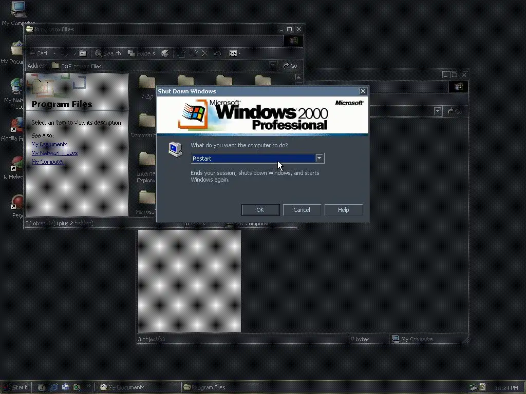Image resolution: width=526 pixels, height=394 pixels.
Task: Select My Network Places desktop icon
Action: [x=15, y=93]
